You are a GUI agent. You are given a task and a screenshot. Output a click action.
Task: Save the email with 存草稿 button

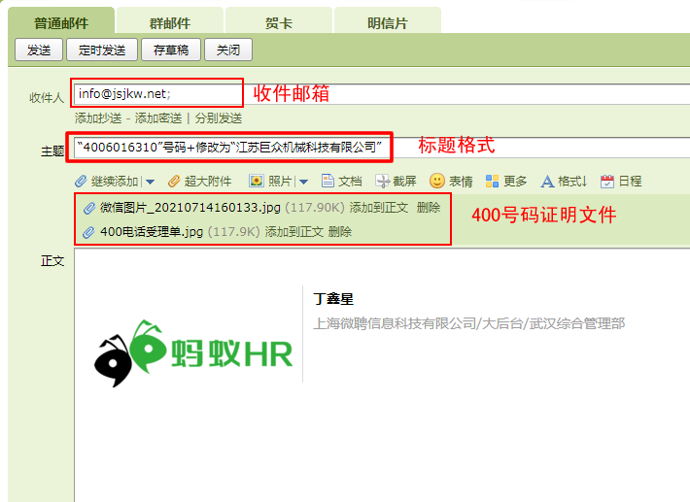click(x=171, y=50)
